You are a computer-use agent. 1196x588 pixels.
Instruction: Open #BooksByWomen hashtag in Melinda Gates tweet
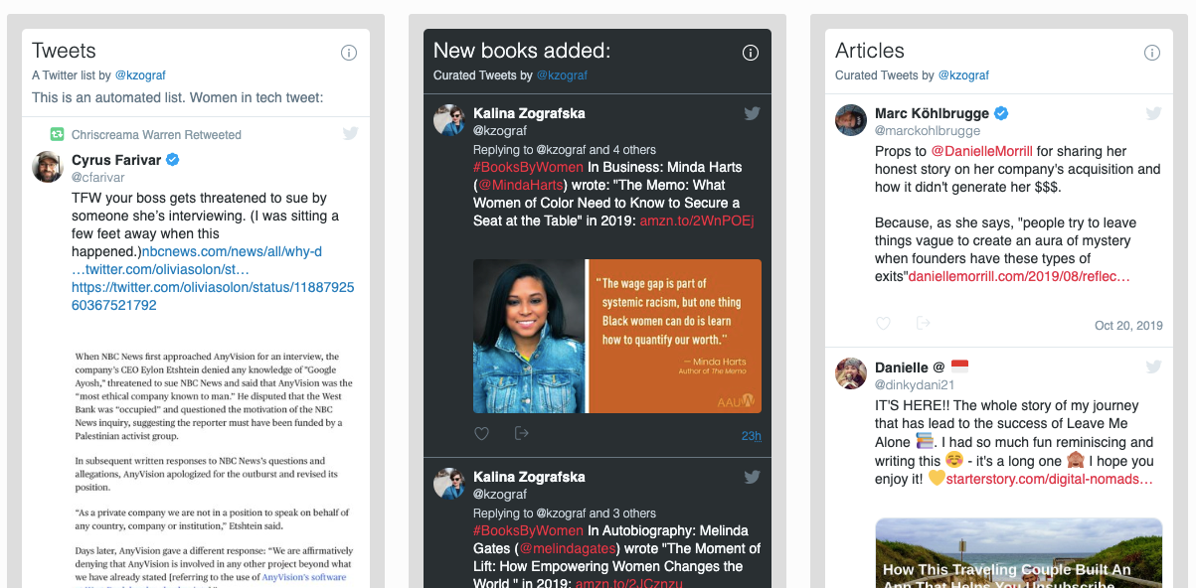pos(528,530)
